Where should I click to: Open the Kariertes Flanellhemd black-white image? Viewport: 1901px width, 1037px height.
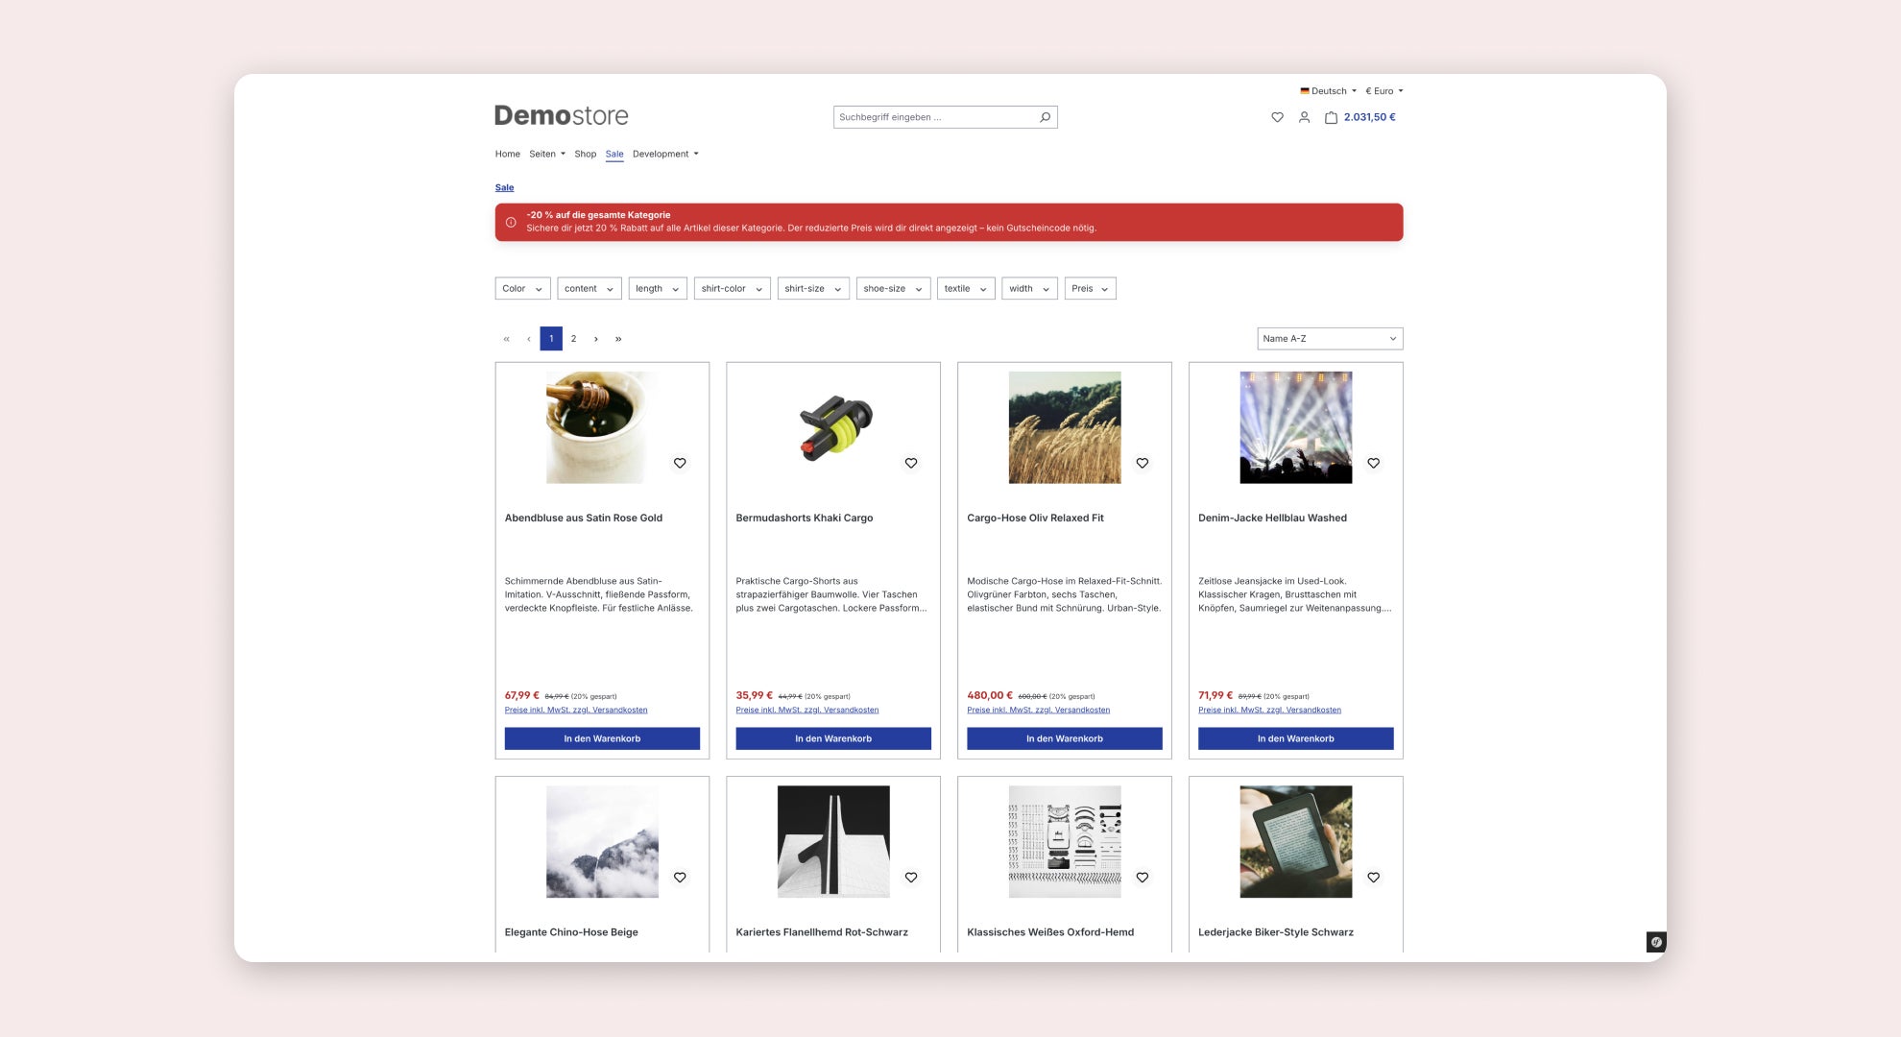[833, 842]
